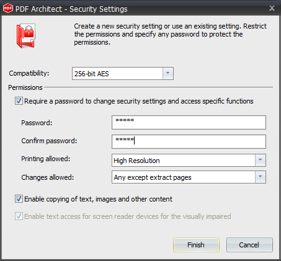Screen dimensions: 281x261
Task: Click into the Password field
Action: (189, 123)
